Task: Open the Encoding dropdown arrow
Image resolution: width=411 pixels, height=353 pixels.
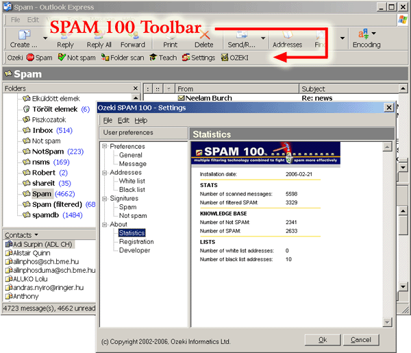Action: [374, 34]
